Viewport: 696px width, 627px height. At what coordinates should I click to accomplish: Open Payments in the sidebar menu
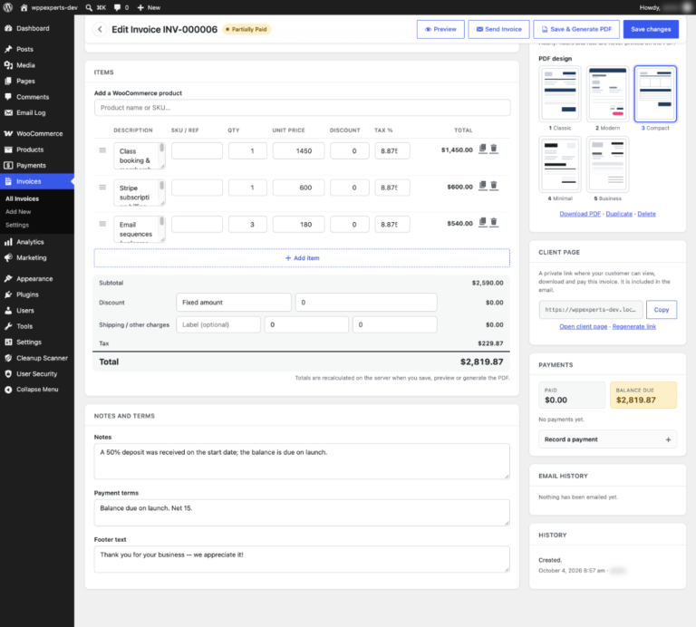[x=31, y=165]
